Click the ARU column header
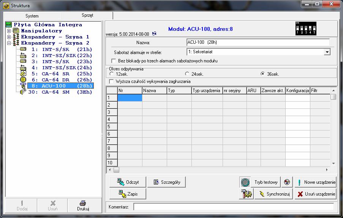This screenshot has width=343, height=218. click(x=253, y=91)
